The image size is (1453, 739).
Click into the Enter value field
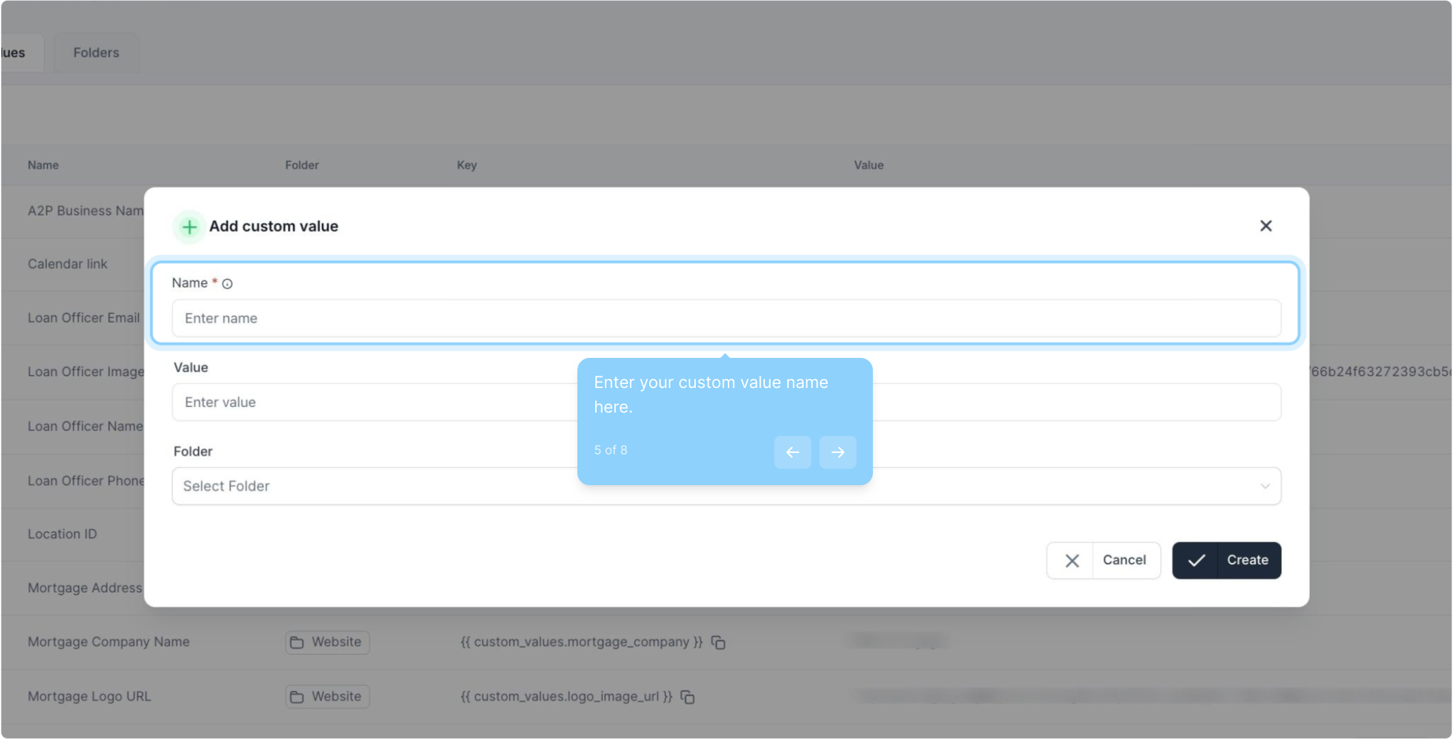click(x=369, y=402)
